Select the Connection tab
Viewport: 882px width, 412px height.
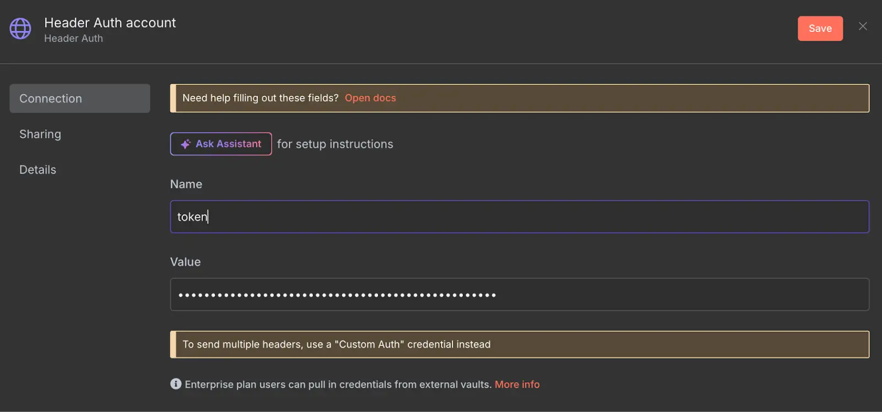point(79,99)
